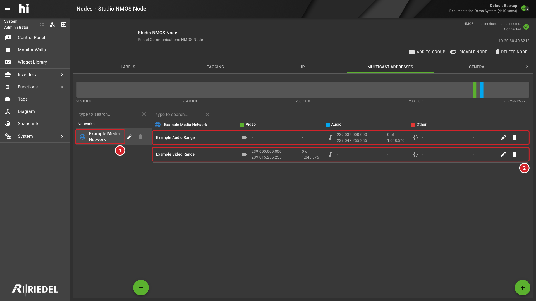Image resolution: width=536 pixels, height=301 pixels.
Task: Log out using the exit icon
Action: click(x=64, y=25)
